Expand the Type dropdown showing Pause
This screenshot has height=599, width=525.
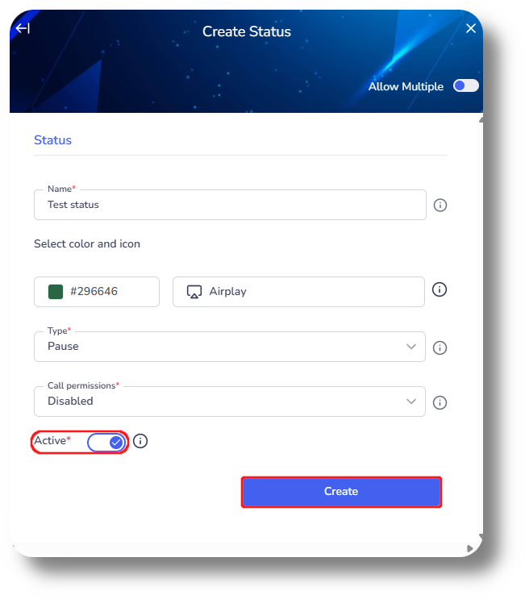click(x=230, y=347)
